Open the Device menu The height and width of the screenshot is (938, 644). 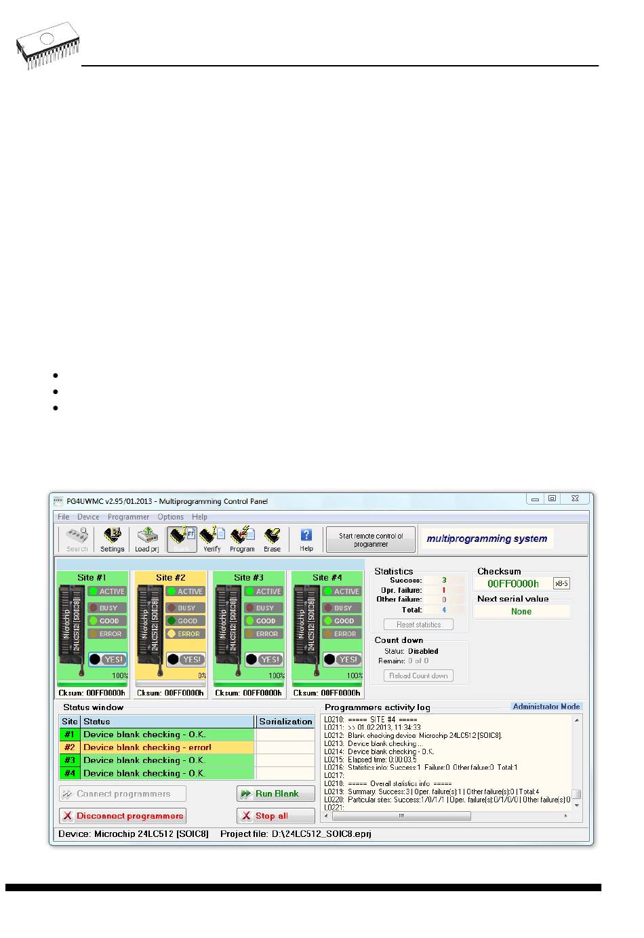point(88,517)
